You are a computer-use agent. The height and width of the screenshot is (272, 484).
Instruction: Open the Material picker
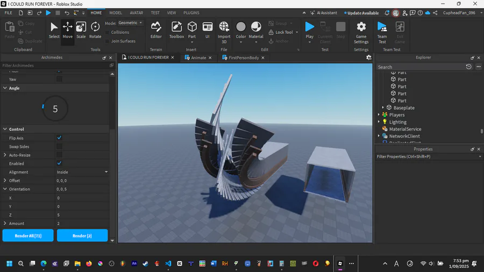(256, 30)
